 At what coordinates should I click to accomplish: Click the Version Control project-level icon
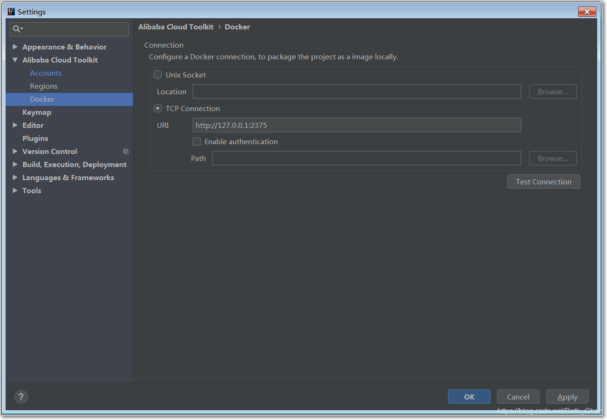click(x=126, y=151)
